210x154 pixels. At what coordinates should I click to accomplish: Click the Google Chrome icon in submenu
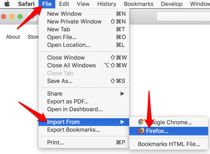[x=141, y=122]
